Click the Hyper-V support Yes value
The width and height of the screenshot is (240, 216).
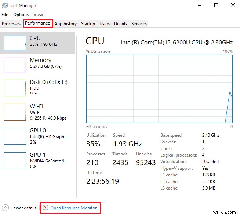(x=205, y=168)
